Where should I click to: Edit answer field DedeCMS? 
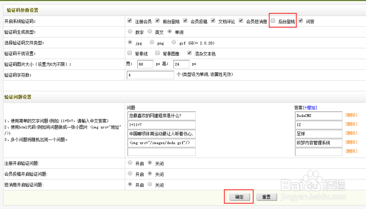319,115
